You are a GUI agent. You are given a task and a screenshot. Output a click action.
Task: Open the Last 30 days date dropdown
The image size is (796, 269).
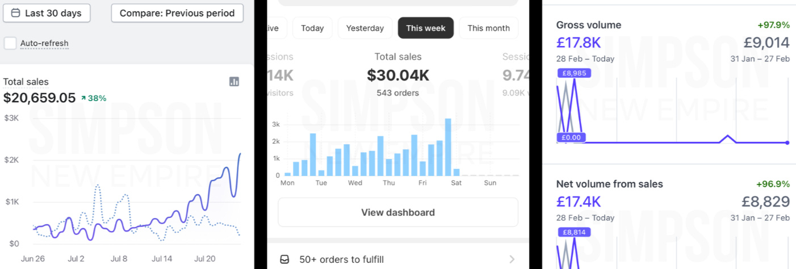coord(47,13)
